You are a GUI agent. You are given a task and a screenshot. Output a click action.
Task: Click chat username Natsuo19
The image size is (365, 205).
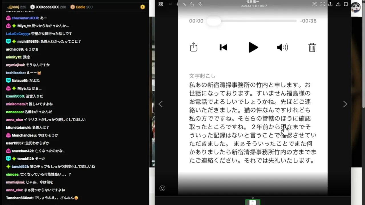20,81
